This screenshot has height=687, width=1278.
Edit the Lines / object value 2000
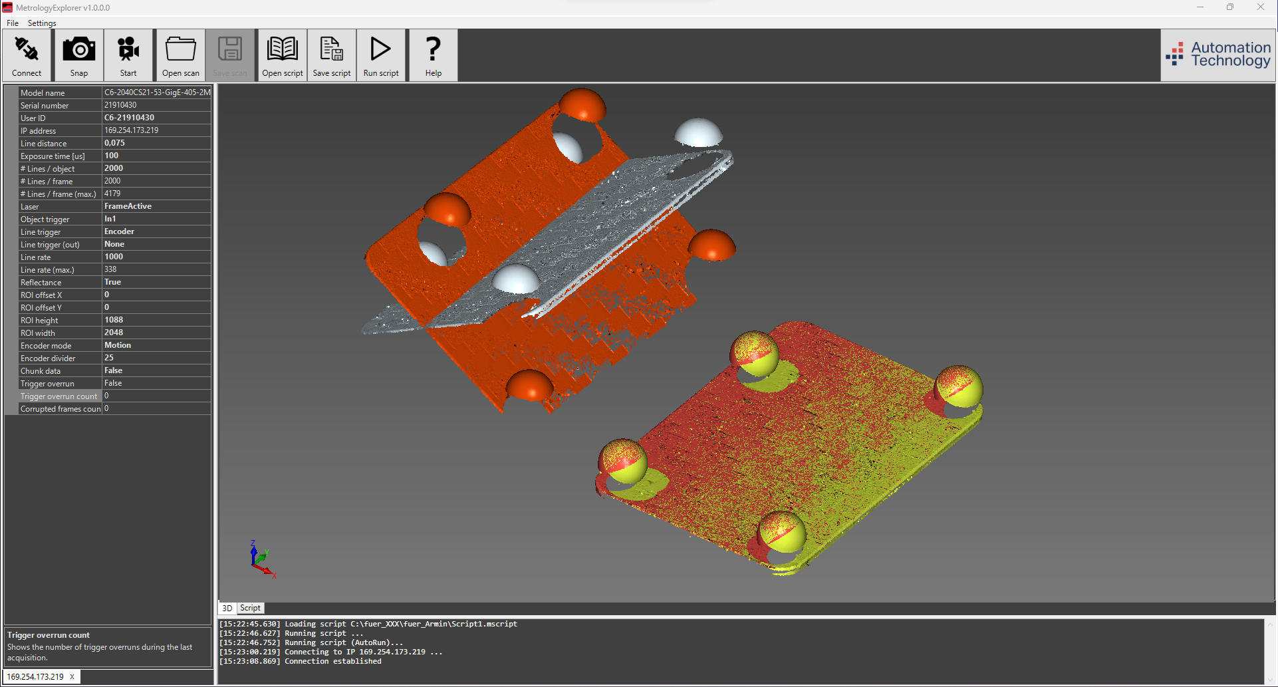(x=157, y=168)
